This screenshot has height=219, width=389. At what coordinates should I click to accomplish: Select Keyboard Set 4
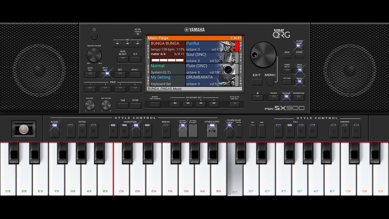click(214, 104)
